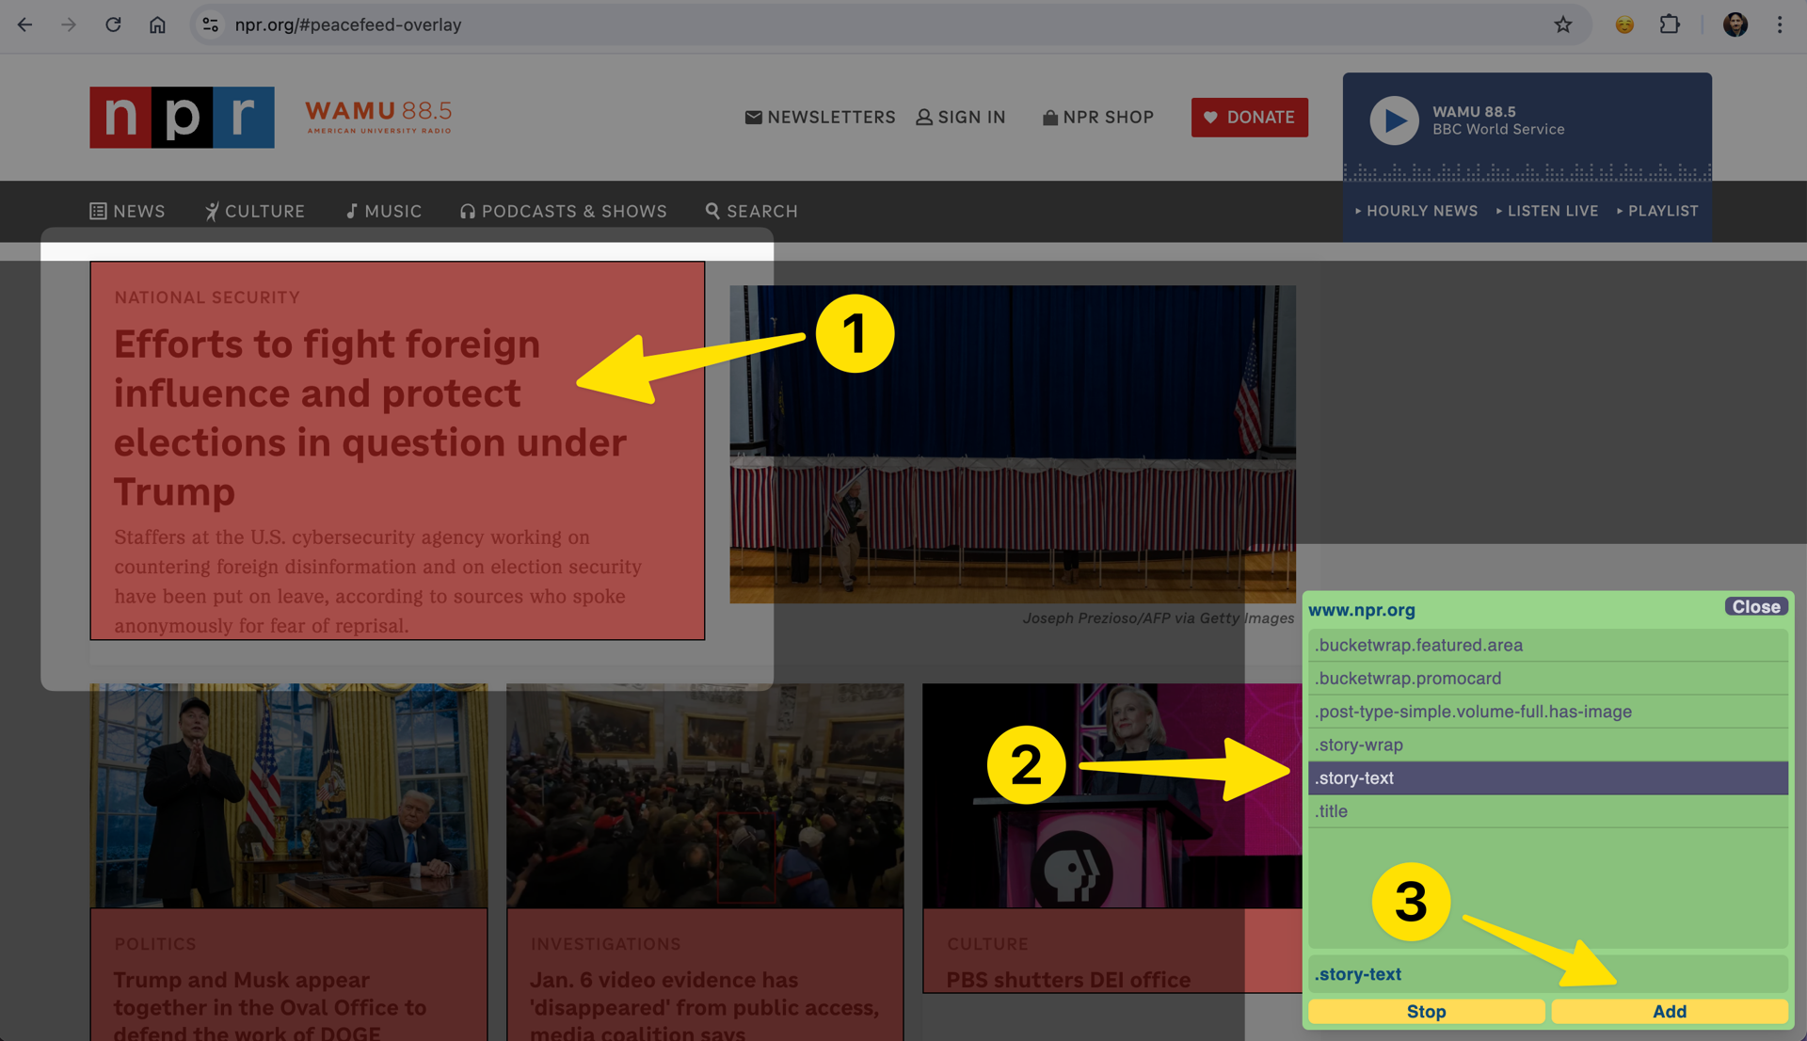Open the PBS shutters DEI office headline

pos(1068,980)
